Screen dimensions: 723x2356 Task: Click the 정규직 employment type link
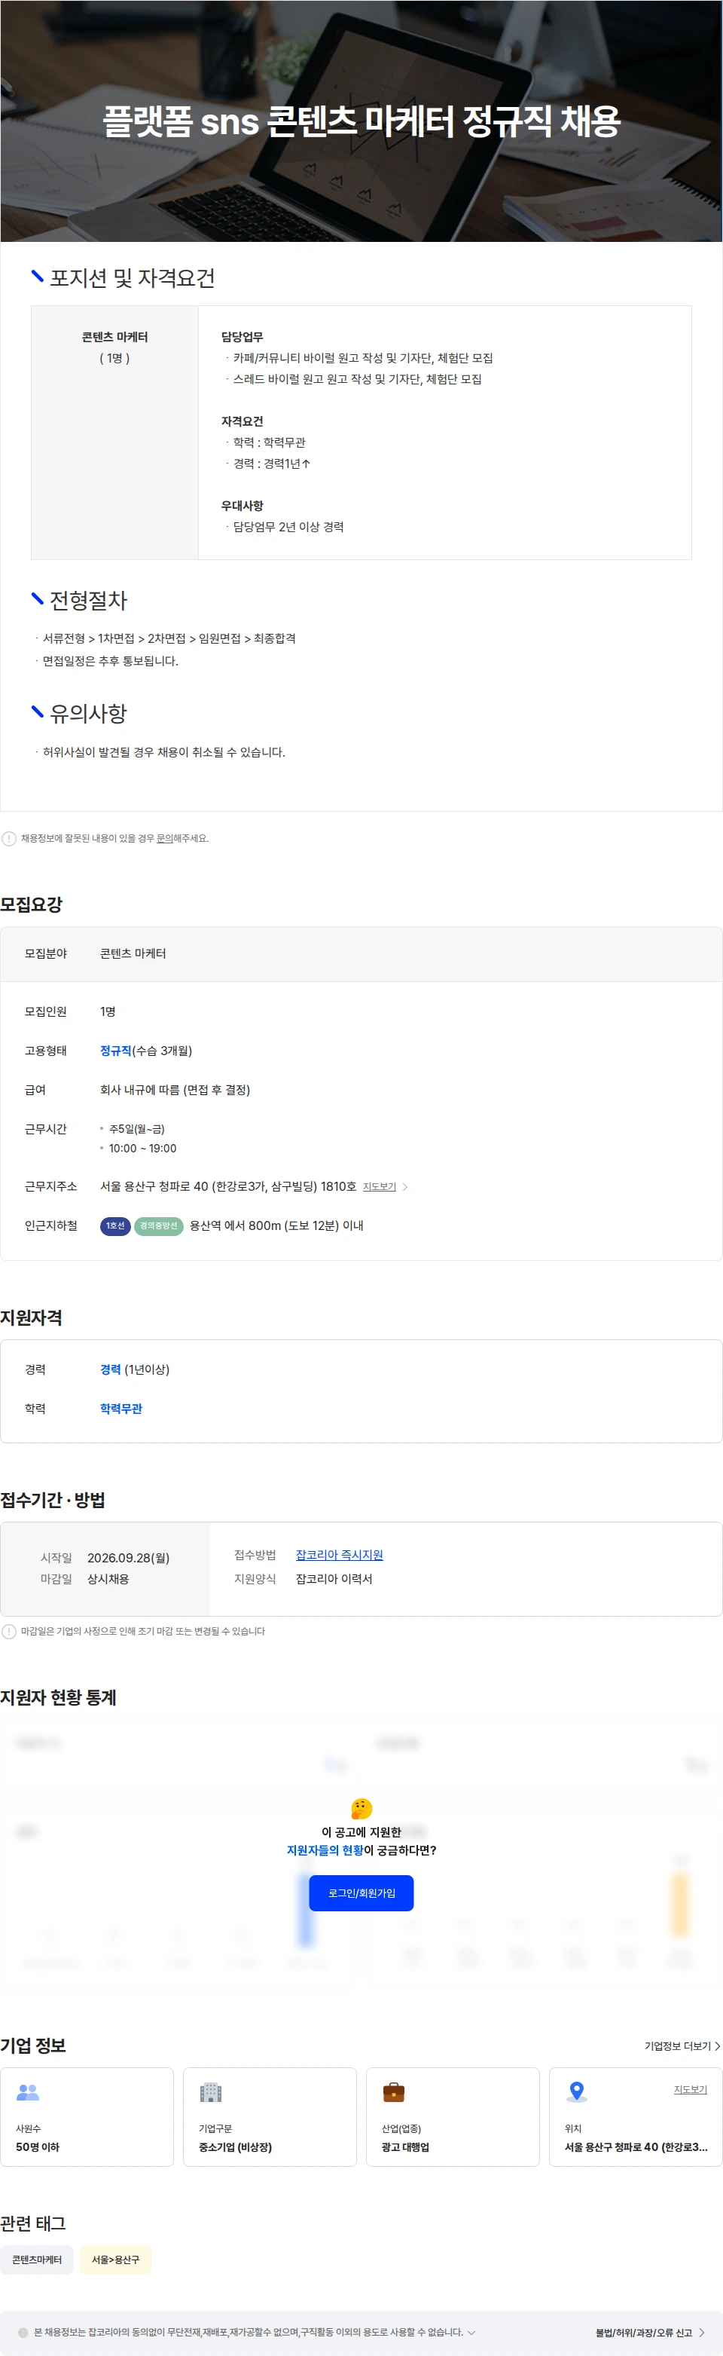[116, 1051]
